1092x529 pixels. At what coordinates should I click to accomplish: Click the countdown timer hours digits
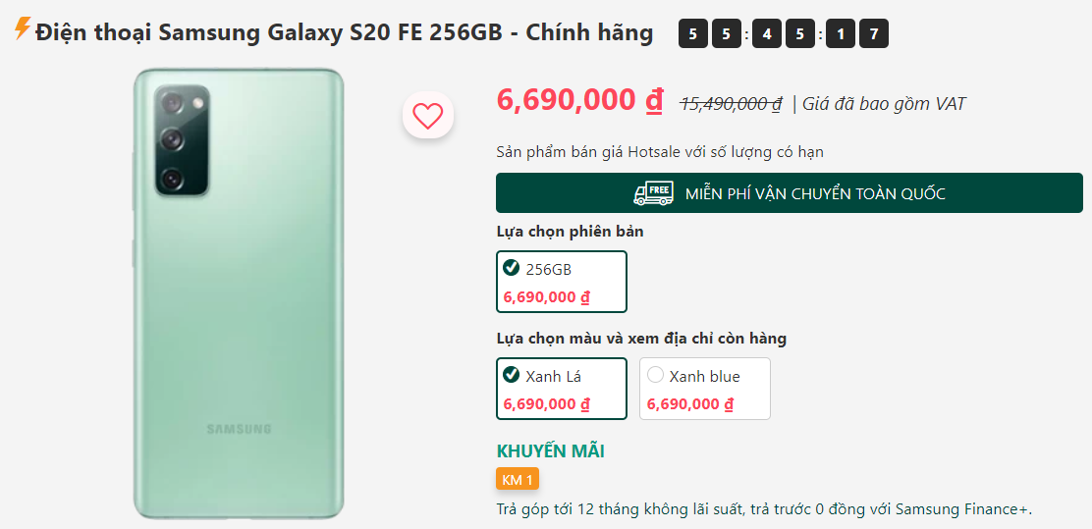[x=708, y=34]
